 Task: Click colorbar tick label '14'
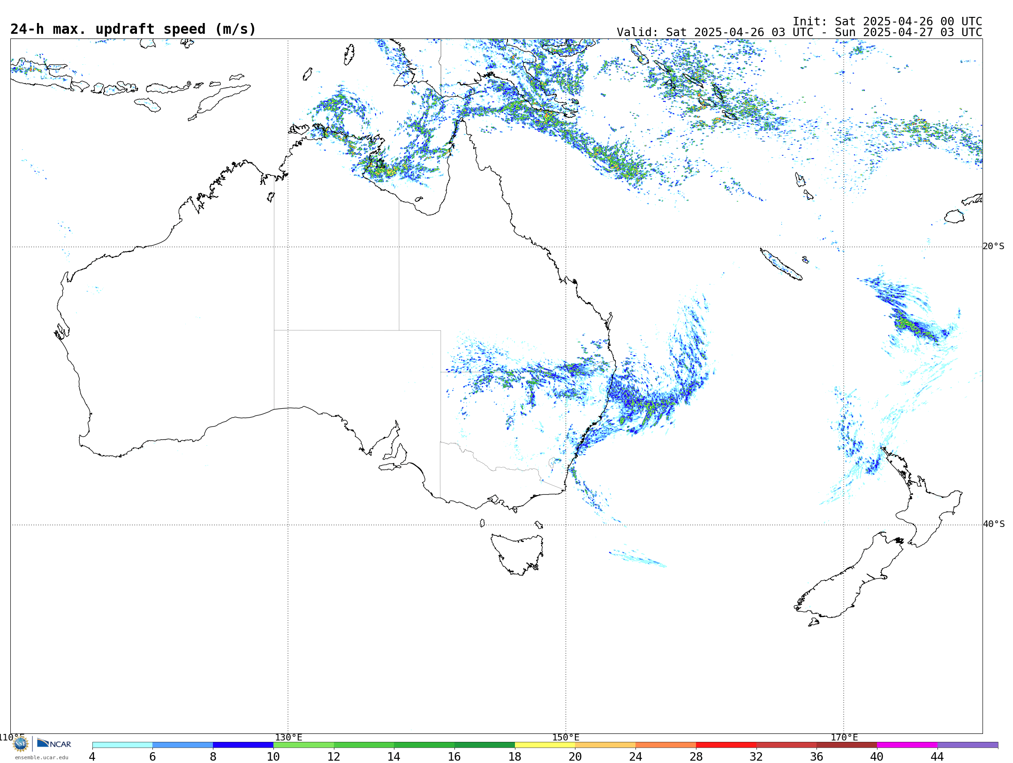click(x=394, y=757)
